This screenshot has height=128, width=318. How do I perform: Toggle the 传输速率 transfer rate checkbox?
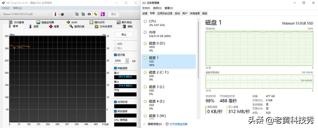point(115,68)
